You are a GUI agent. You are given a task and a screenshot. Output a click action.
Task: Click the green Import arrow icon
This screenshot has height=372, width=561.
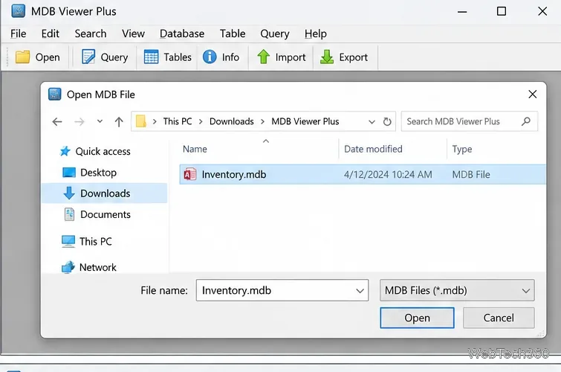[x=264, y=57]
